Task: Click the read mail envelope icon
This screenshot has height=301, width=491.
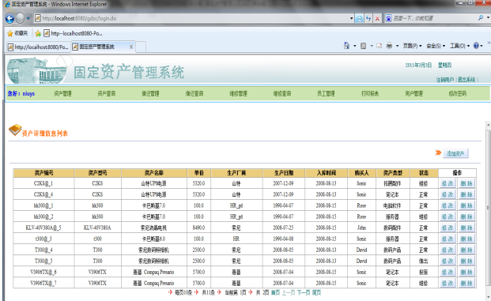Action: point(380,46)
